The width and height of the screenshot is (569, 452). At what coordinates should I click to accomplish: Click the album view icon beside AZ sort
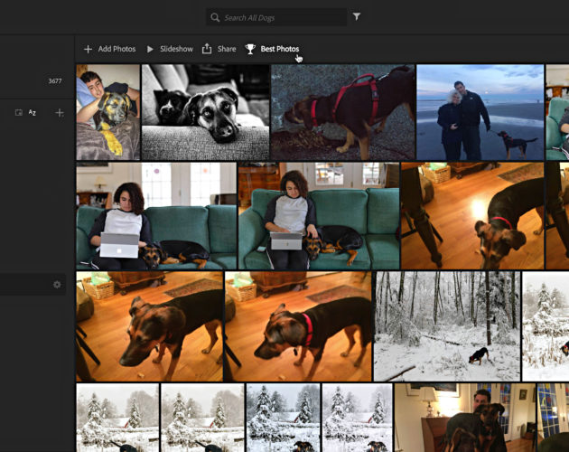click(19, 113)
